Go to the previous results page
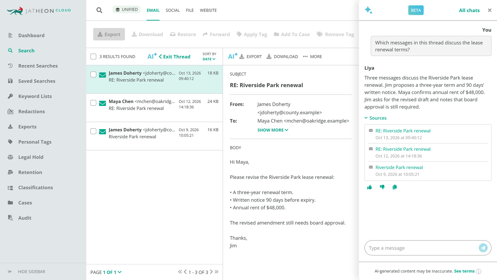497x280 pixels. pos(185,272)
